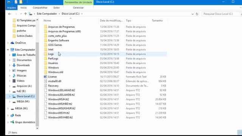The image size is (242, 136).
Task: Sort by the Tipo column header
Action: coord(129,20)
